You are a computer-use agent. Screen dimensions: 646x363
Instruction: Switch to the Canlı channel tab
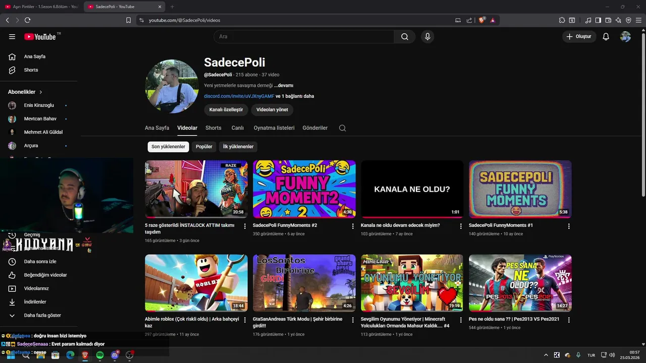[238, 128]
